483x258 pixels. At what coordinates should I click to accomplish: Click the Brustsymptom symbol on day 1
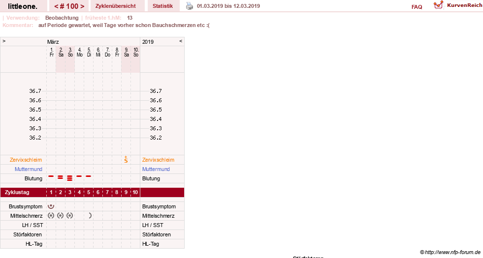click(x=51, y=206)
